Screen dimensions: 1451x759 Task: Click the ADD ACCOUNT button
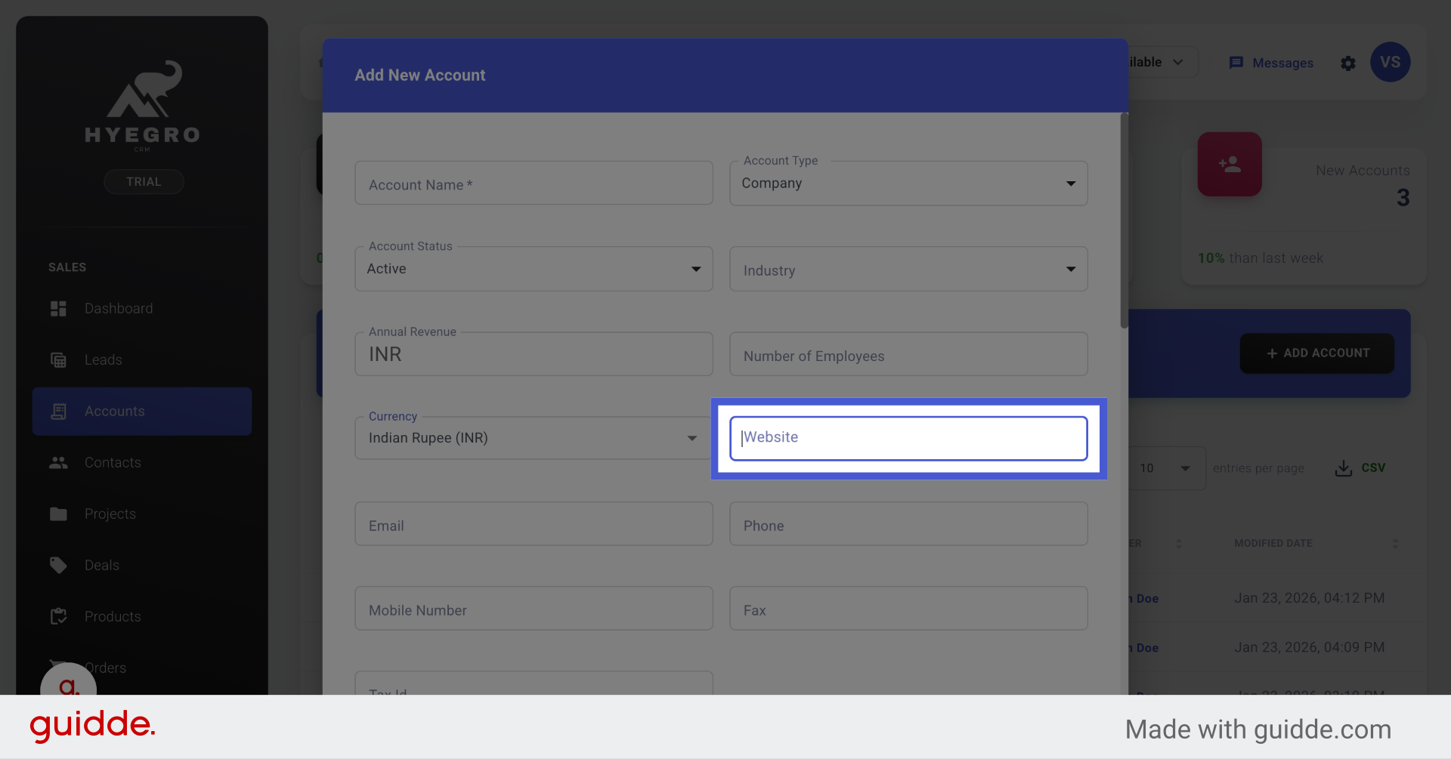(x=1316, y=353)
